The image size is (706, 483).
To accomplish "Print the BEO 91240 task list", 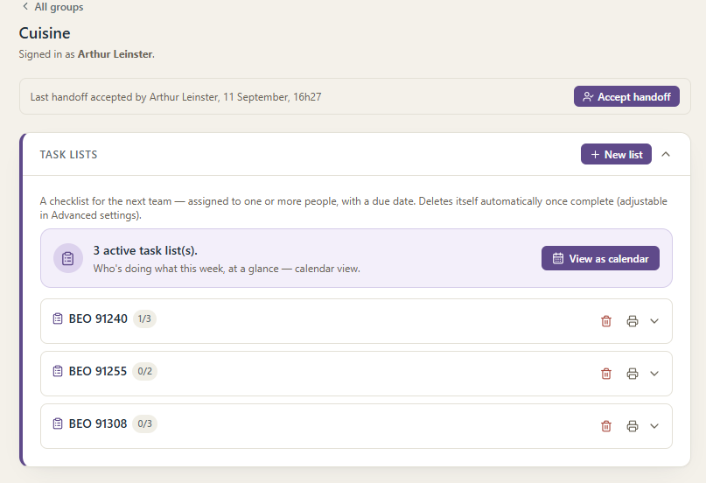I will [633, 321].
